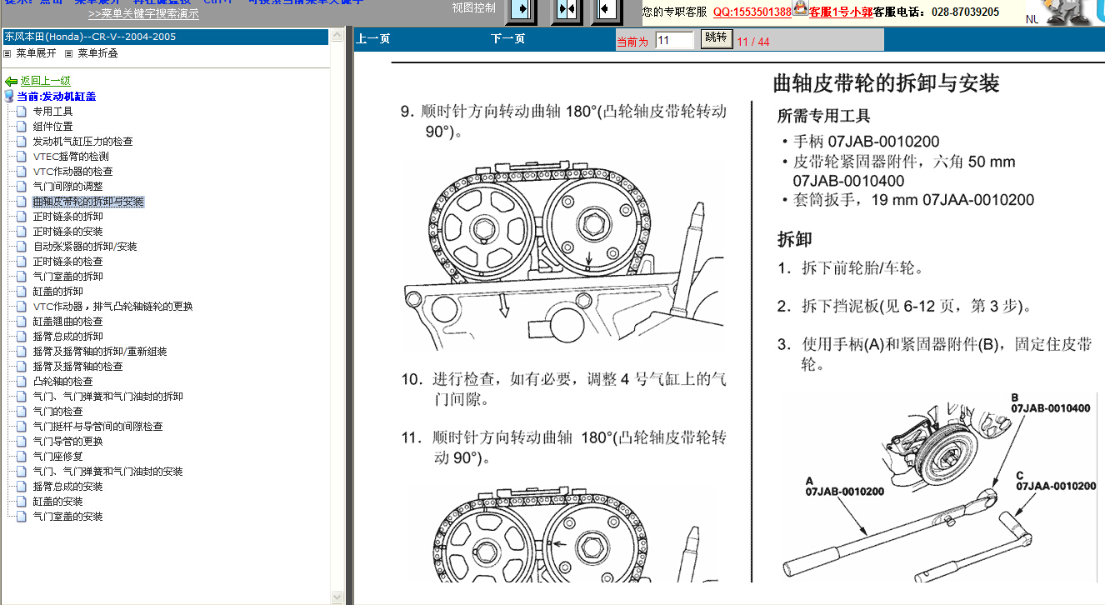Open the 缸盖的安装 tree entry
Image resolution: width=1105 pixels, height=605 pixels.
point(57,502)
